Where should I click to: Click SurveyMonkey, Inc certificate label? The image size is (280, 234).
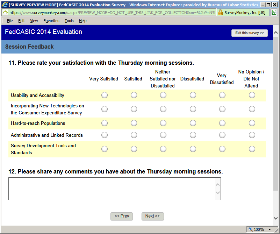[245, 13]
